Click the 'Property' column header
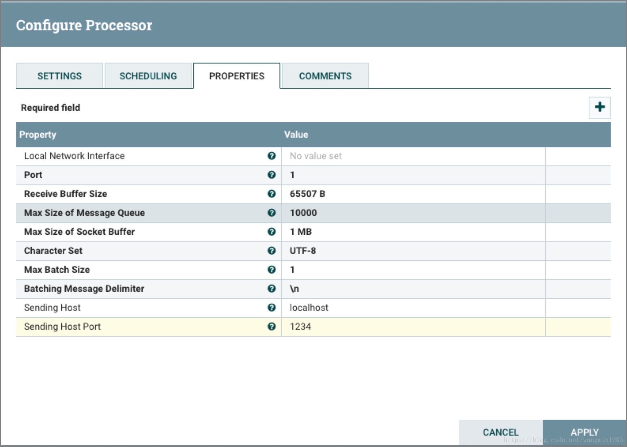627x447 pixels. click(x=38, y=135)
